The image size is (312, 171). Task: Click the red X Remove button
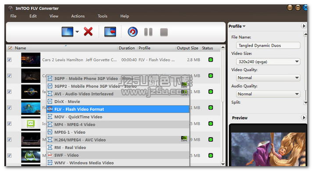88,32
